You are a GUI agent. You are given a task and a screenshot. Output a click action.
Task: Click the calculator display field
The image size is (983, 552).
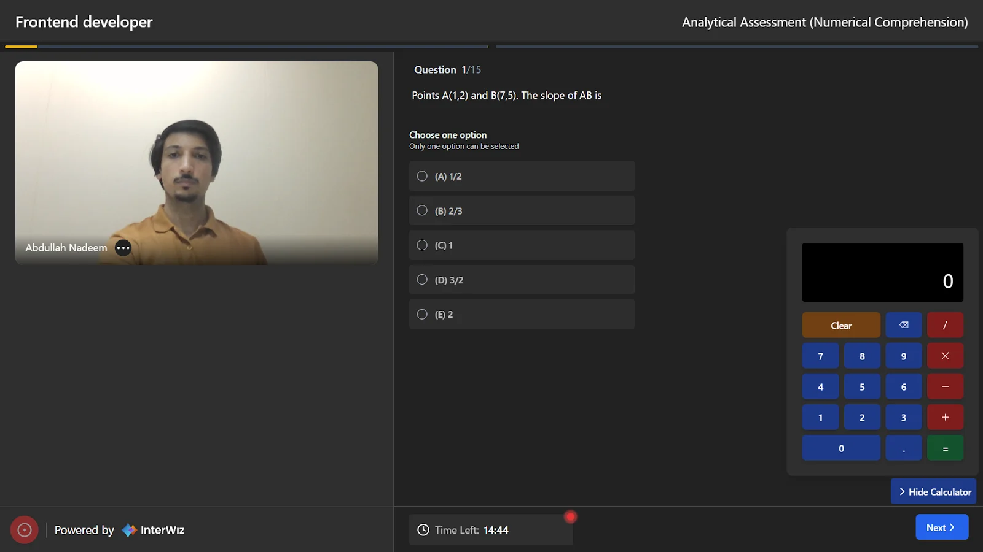point(883,272)
